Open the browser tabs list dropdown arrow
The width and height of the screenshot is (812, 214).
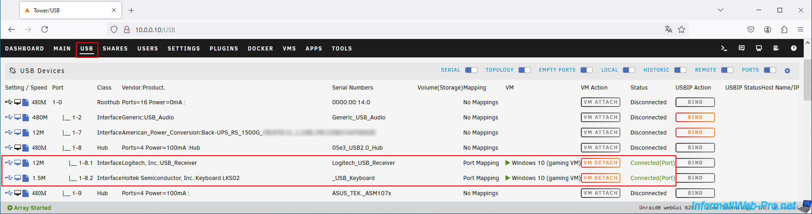721,10
